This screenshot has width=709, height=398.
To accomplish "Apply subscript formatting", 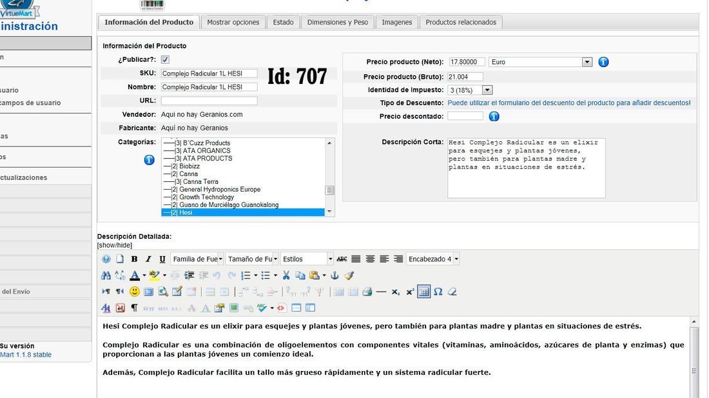I will [395, 292].
